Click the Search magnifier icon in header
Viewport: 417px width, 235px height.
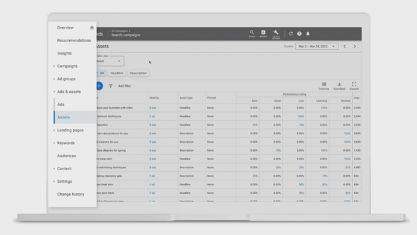click(x=251, y=33)
